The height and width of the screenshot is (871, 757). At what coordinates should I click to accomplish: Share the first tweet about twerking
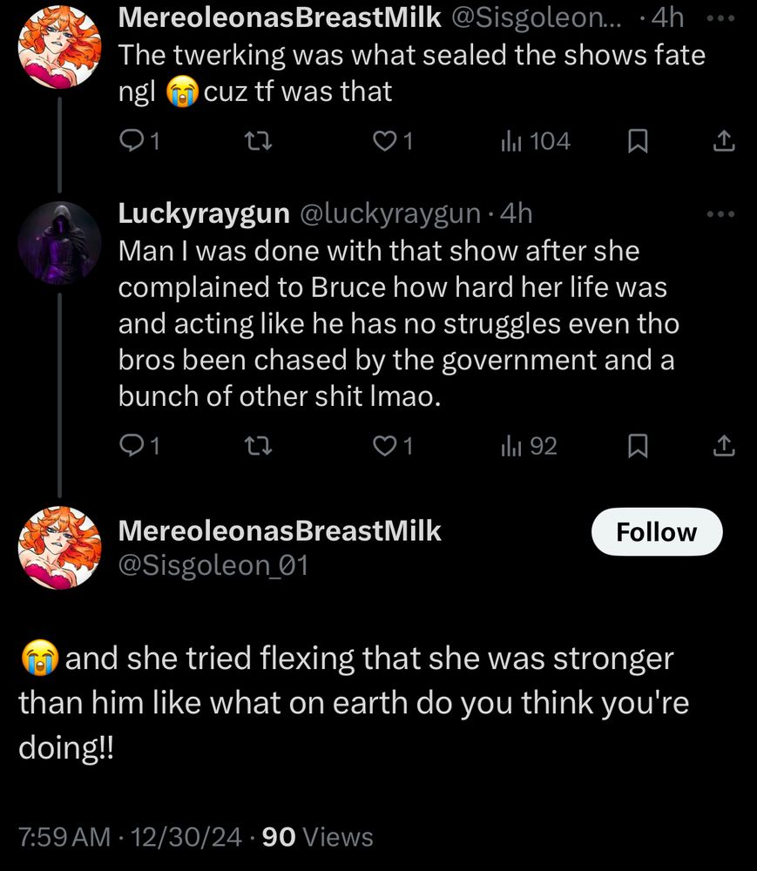(x=724, y=141)
